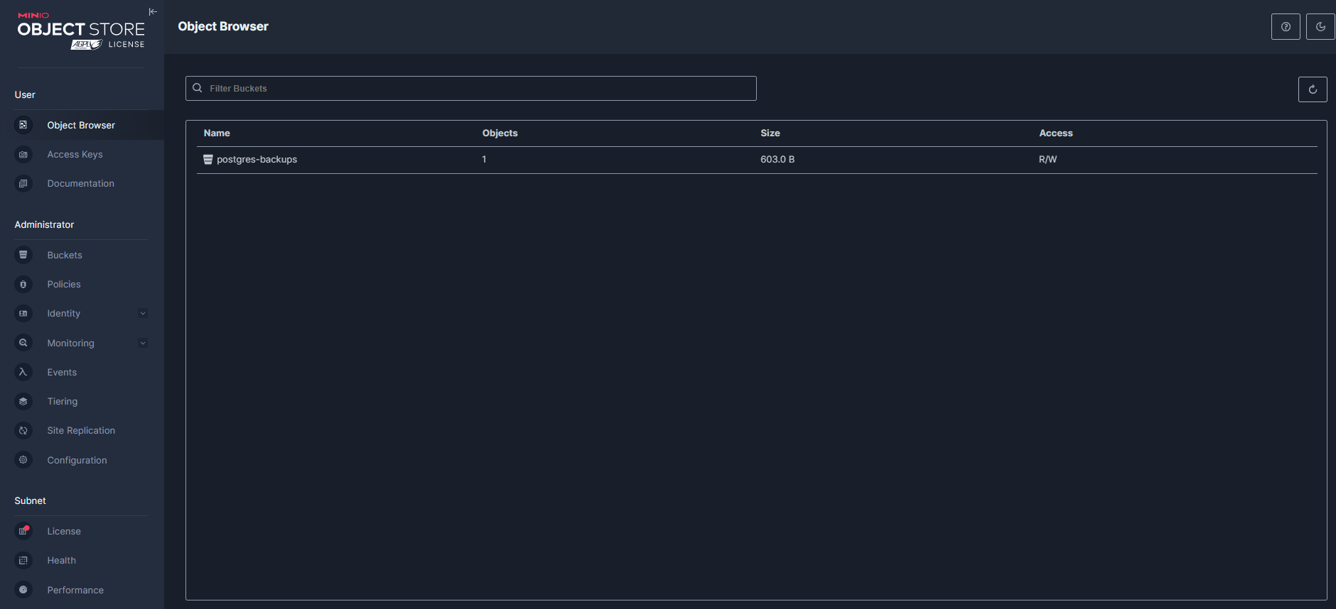The image size is (1336, 609).
Task: Expand the Monitoring submenu chevron
Action: (x=143, y=343)
